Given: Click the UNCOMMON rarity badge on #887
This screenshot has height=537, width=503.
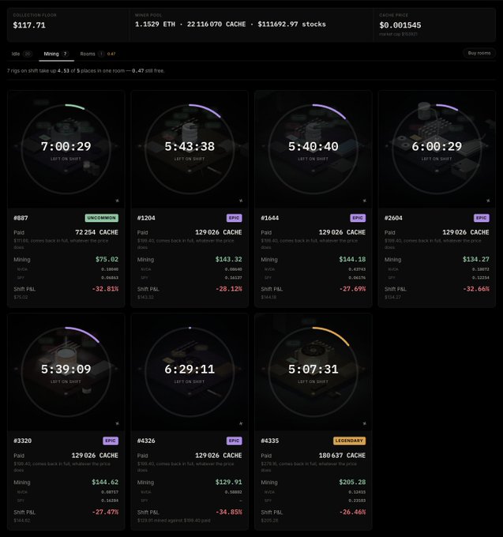Looking at the screenshot, I should click(102, 218).
